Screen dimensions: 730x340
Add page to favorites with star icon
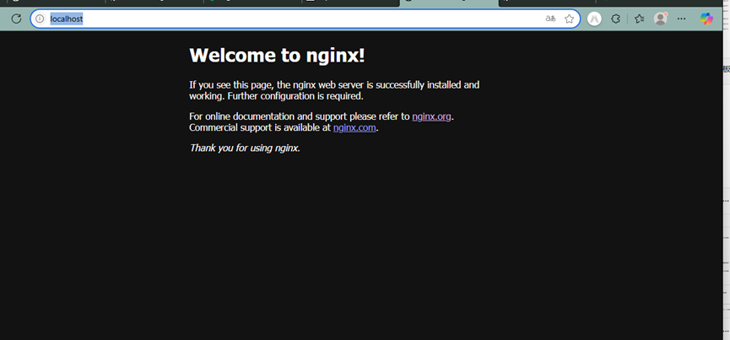click(569, 19)
